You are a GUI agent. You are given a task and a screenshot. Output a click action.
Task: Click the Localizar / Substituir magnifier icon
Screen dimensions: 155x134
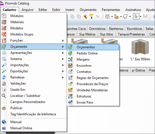point(4,96)
